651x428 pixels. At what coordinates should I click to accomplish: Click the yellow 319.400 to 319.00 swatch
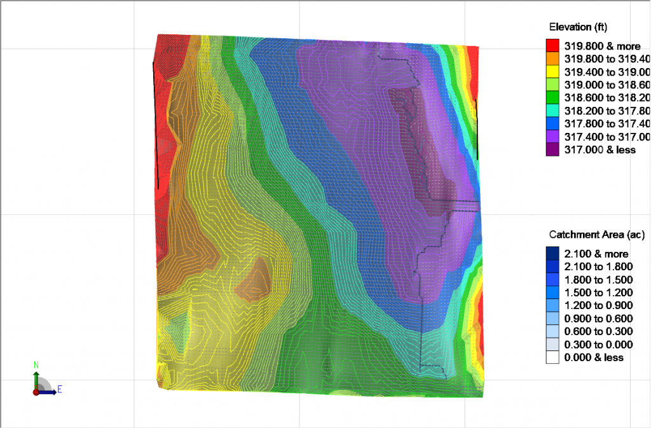[552, 71]
